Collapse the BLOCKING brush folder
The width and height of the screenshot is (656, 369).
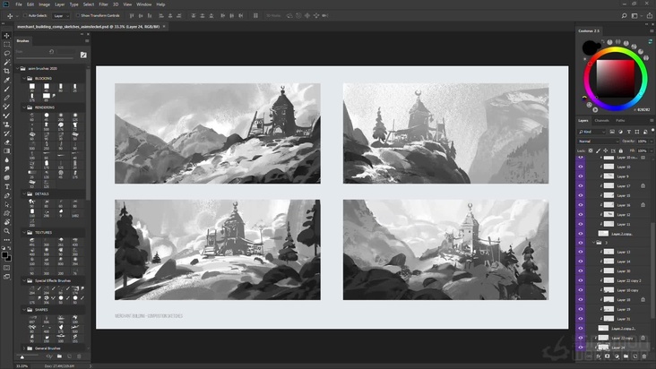tap(24, 78)
